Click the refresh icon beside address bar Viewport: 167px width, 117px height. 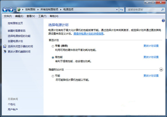[122, 9]
